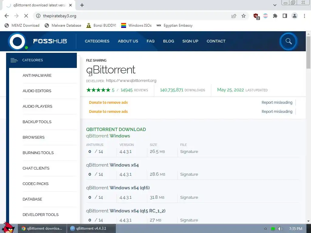
Task: Open a new browser tab
Action: tap(82, 5)
